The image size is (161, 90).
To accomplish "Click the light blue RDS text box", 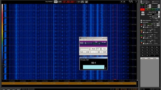I will [94, 67].
